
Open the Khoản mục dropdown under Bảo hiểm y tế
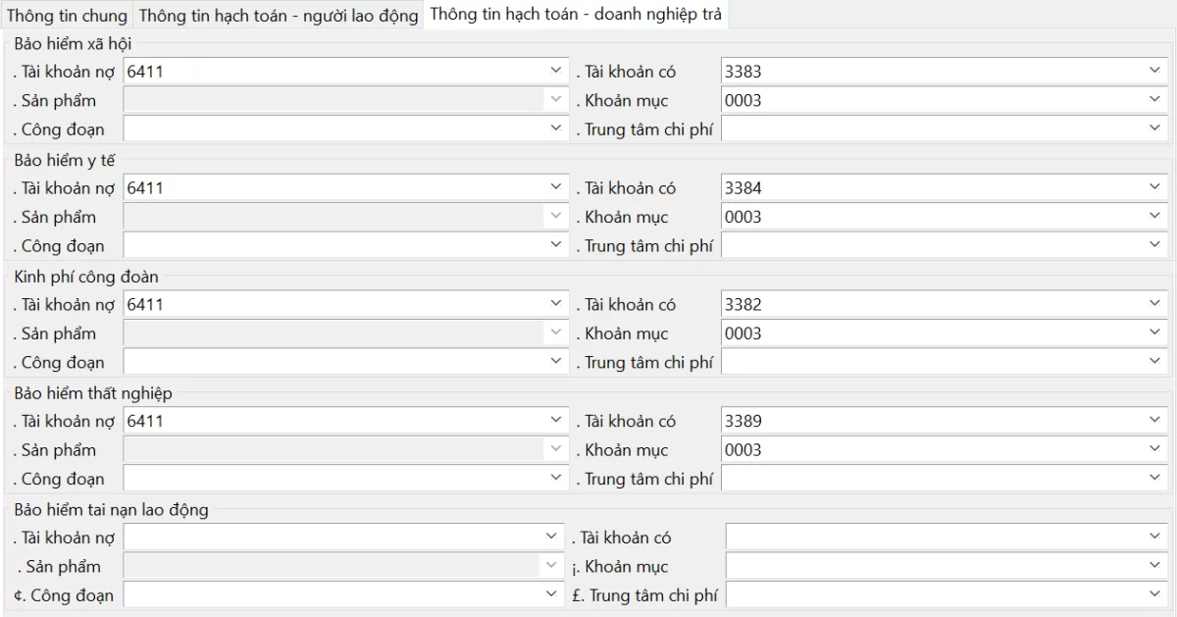click(x=1155, y=216)
